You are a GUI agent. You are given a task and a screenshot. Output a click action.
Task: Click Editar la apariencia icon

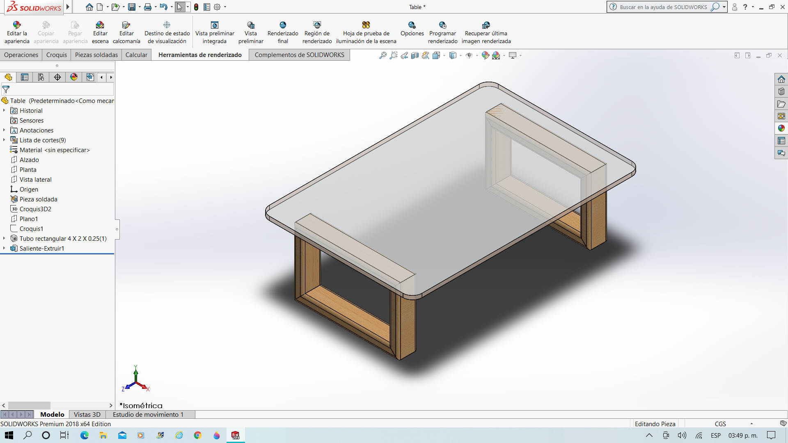coord(17,25)
